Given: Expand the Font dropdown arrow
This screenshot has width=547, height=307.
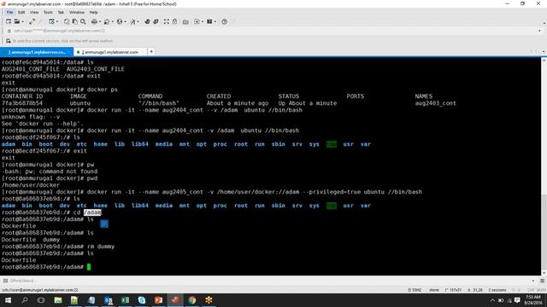Looking at the screenshot, I should 138,21.
